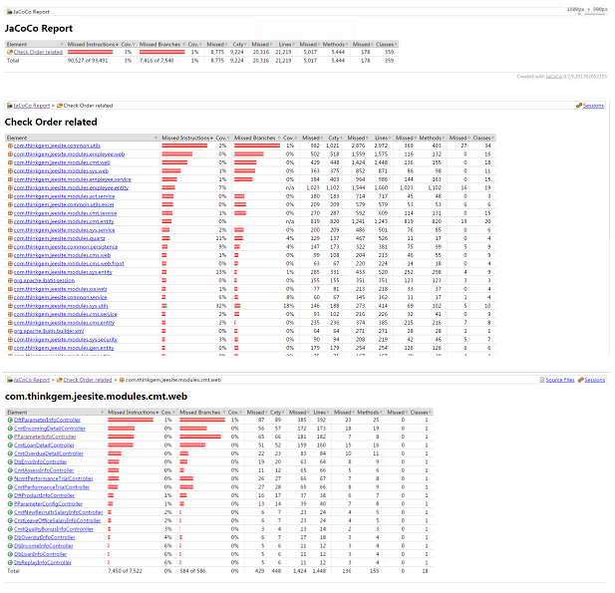Viewport: 615px width, 593px height.
Task: Sort Check Order related table by Missed Branches header
Action: coord(257,139)
